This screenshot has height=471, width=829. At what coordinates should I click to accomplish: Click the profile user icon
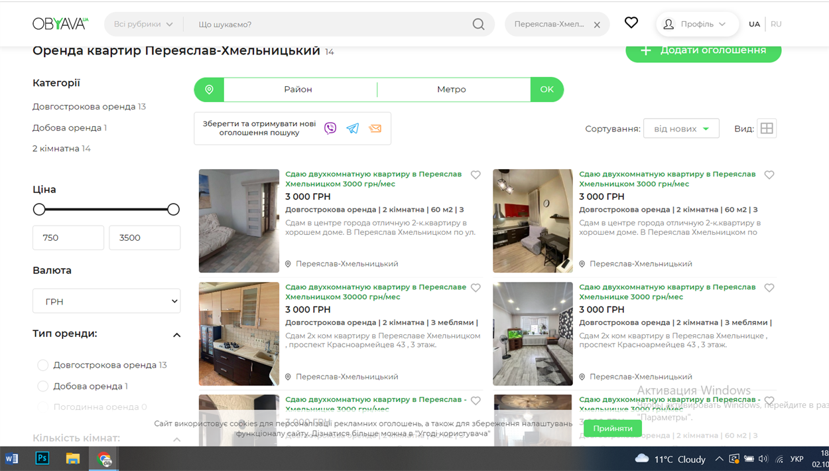[x=669, y=25]
